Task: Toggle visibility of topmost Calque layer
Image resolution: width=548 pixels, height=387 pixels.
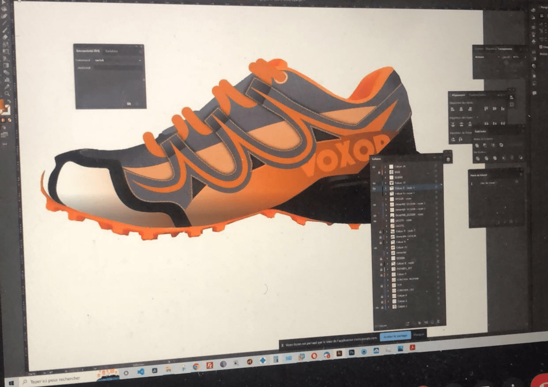Action: pyautogui.click(x=374, y=167)
